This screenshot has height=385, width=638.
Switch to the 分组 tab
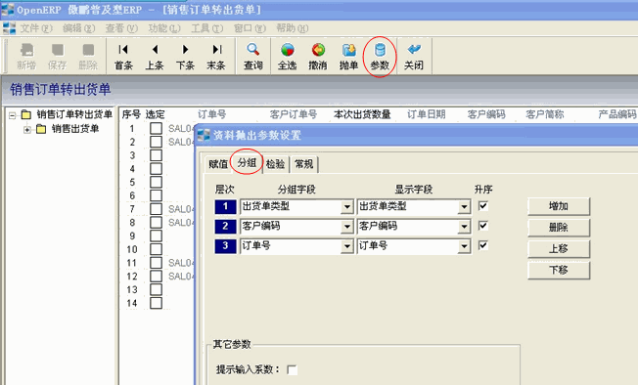pos(247,163)
